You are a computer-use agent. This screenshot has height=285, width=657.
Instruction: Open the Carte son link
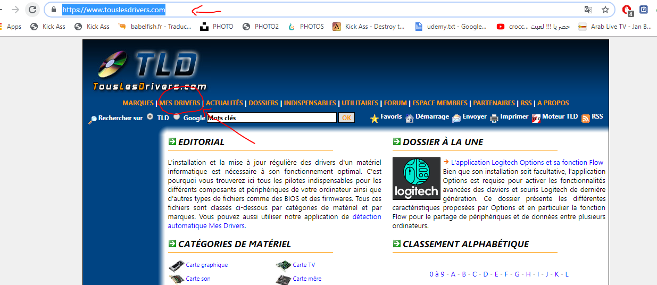tap(198, 279)
